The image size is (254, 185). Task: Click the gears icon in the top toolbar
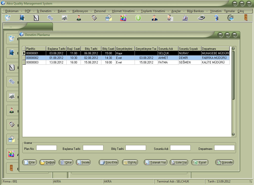(x=50, y=18)
